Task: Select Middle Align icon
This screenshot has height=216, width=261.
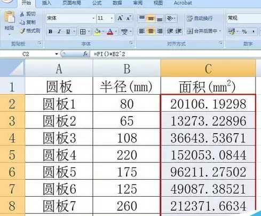Action: [151, 18]
